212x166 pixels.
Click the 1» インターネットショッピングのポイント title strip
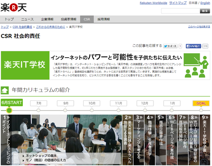point(6,140)
